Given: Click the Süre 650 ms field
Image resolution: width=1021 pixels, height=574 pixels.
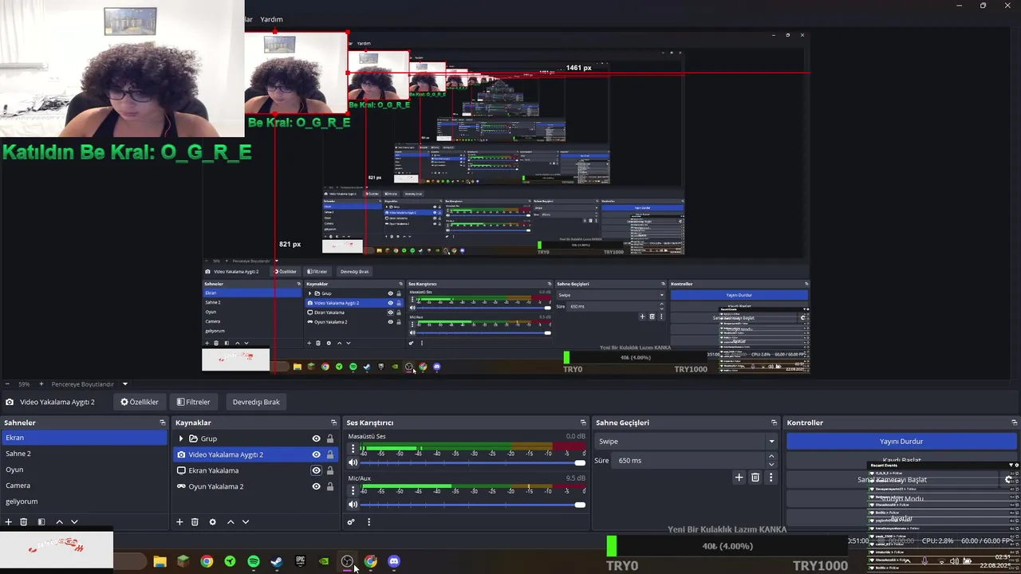Looking at the screenshot, I should click(x=690, y=460).
